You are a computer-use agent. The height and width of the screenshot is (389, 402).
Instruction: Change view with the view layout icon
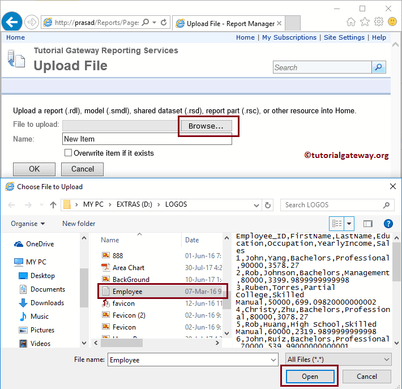point(337,224)
